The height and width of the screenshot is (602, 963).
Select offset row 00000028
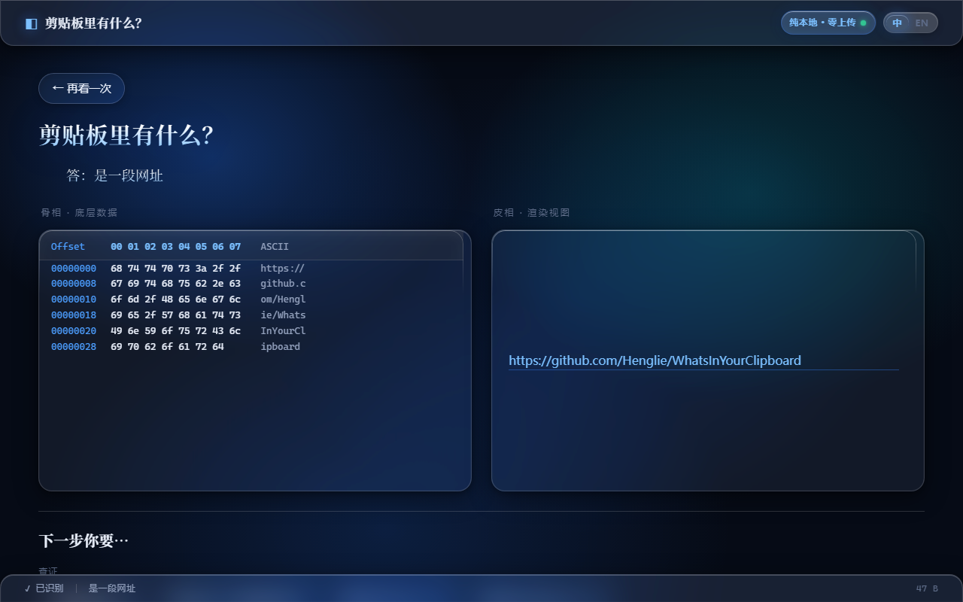coord(74,347)
